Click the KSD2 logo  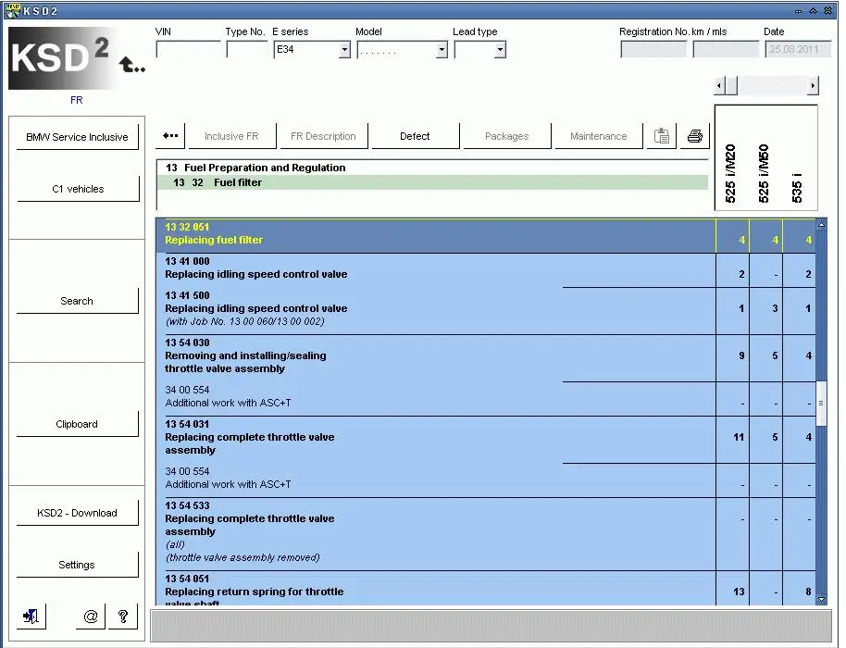click(60, 58)
